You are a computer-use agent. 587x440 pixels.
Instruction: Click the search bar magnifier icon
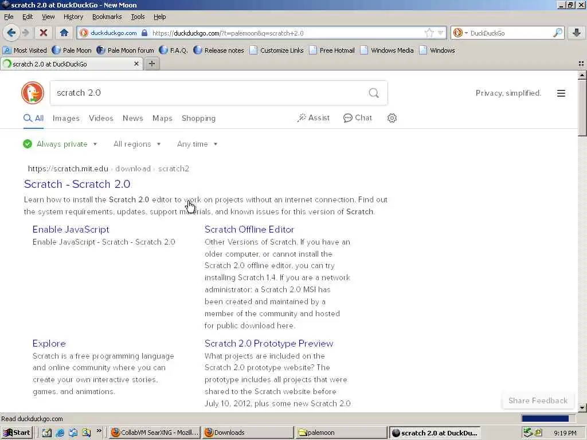[x=557, y=33]
